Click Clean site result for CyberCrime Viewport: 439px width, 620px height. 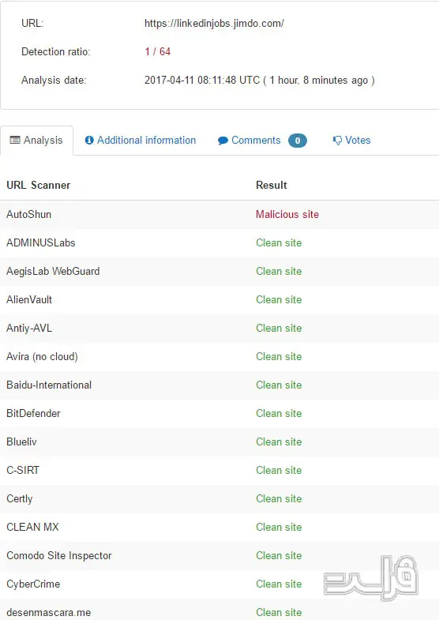pyautogui.click(x=279, y=584)
